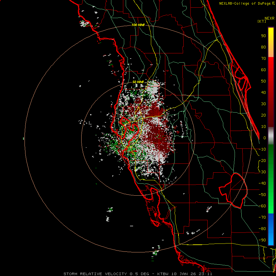Image resolution: width=276 pixels, height=276 pixels.
Task: Select the positive "40" knots scale label
Action: point(263,93)
